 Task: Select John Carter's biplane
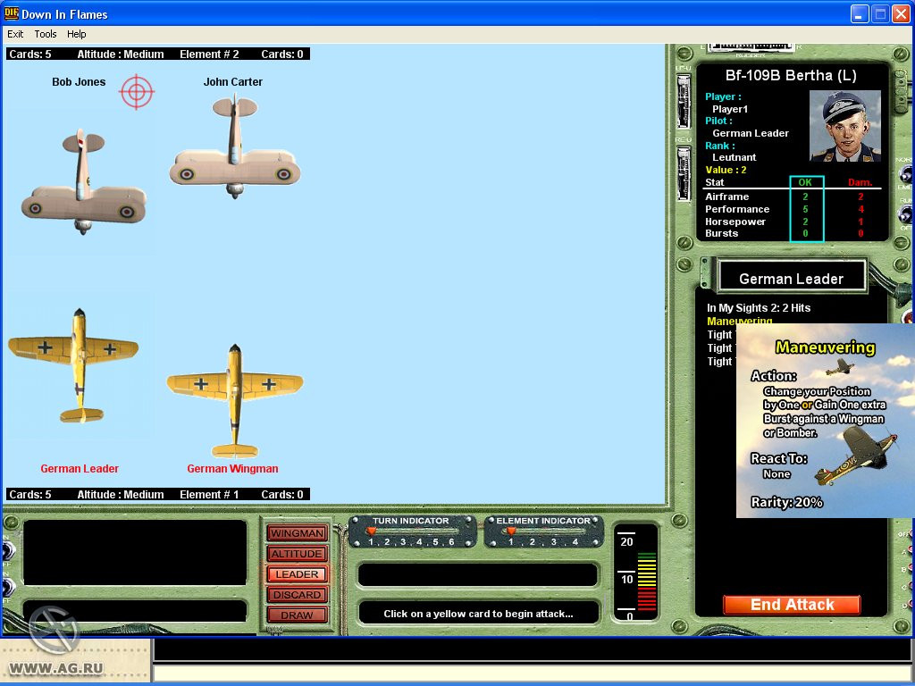pos(235,147)
